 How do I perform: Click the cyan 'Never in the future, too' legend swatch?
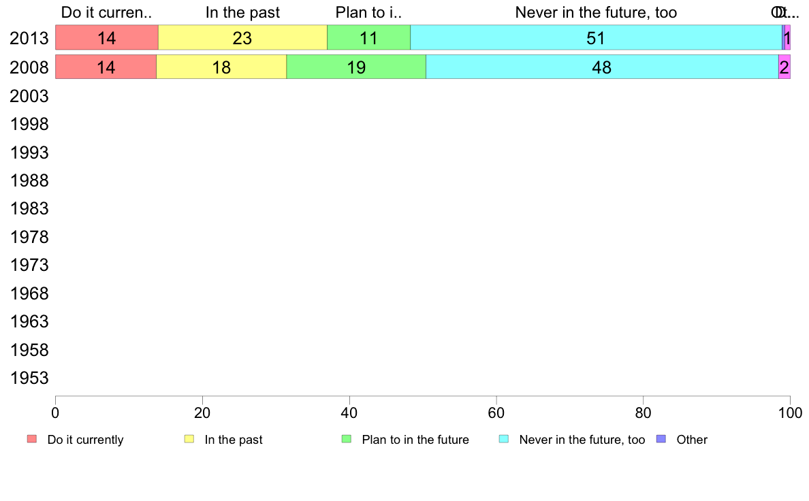[504, 439]
